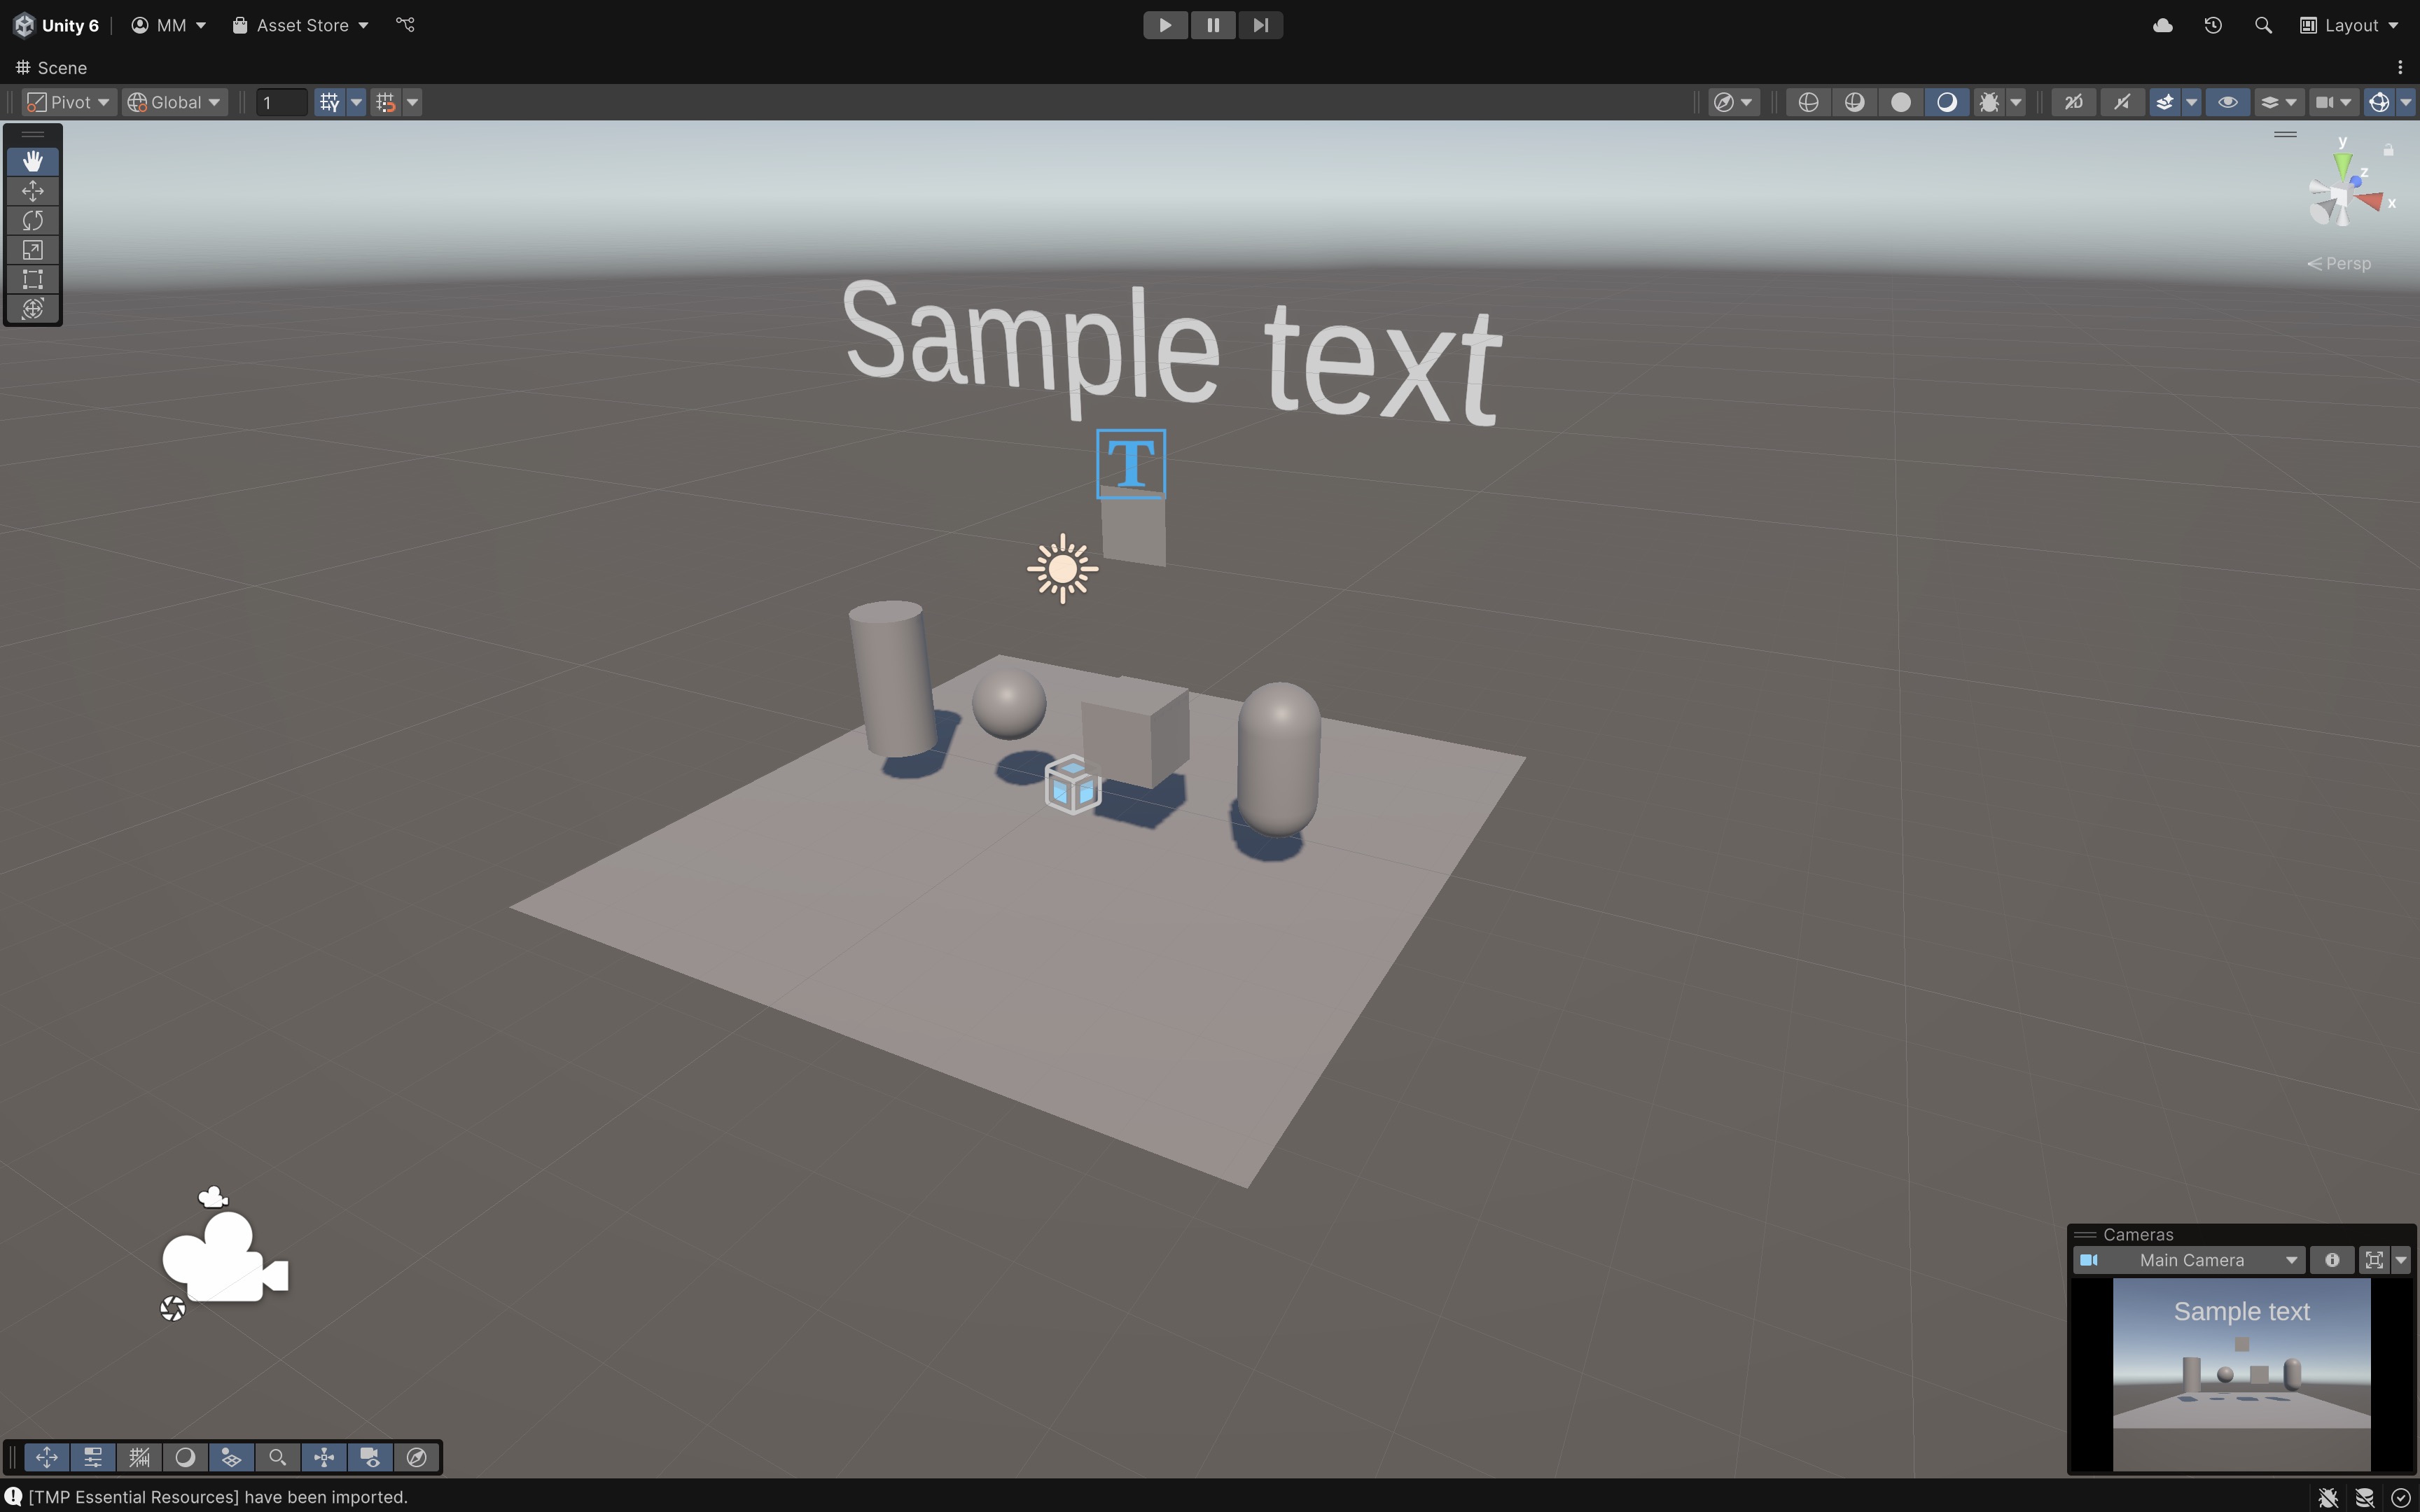Screen dimensions: 2420x1512
Task: Select the Move tool in the tools overlay
Action: (x=33, y=191)
